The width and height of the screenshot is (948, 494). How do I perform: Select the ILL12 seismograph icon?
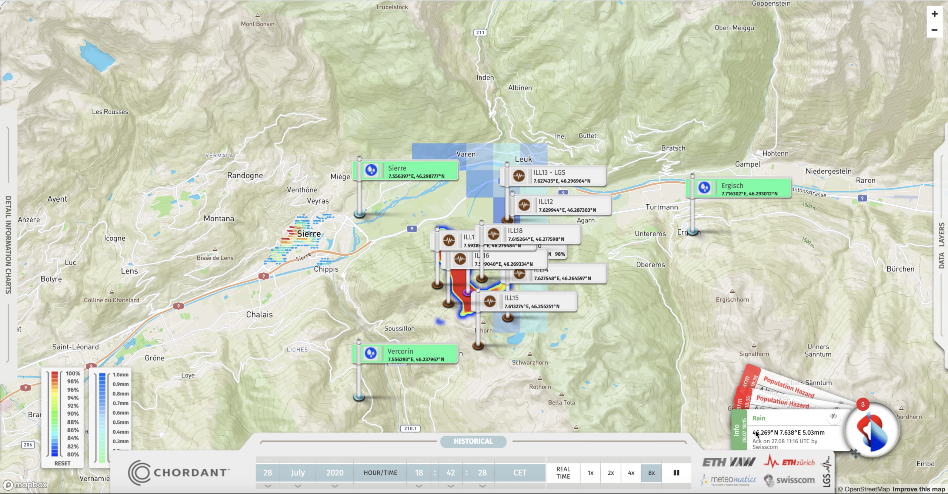tap(524, 205)
